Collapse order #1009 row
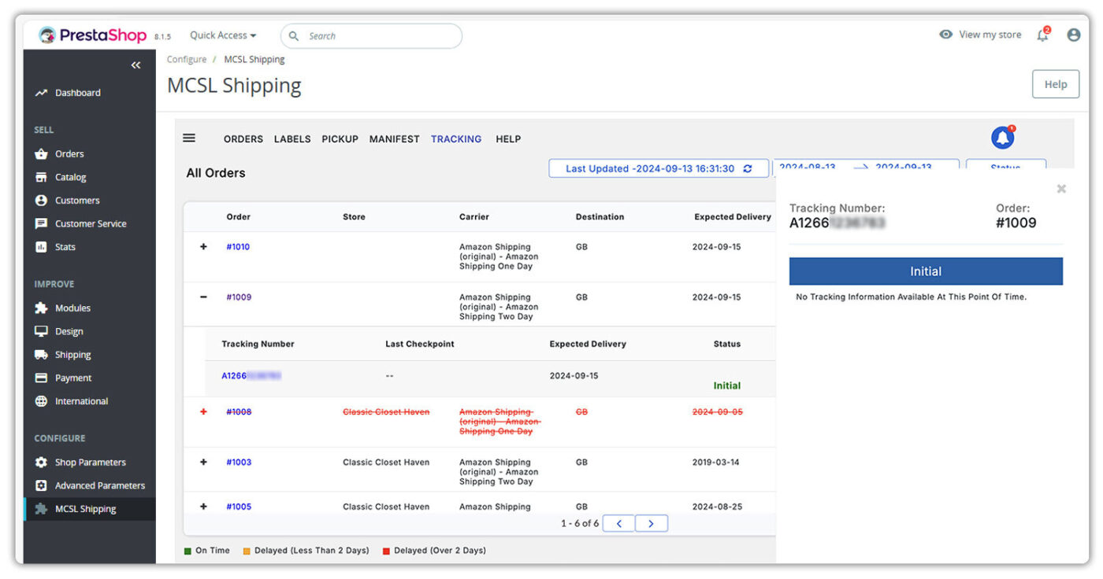 point(203,297)
